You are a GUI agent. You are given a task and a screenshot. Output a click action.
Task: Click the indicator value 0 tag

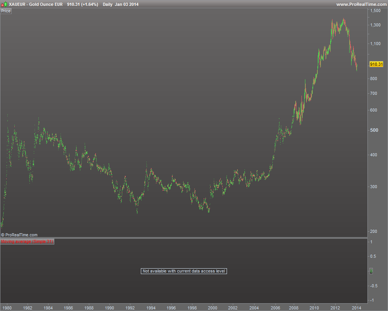click(x=371, y=271)
